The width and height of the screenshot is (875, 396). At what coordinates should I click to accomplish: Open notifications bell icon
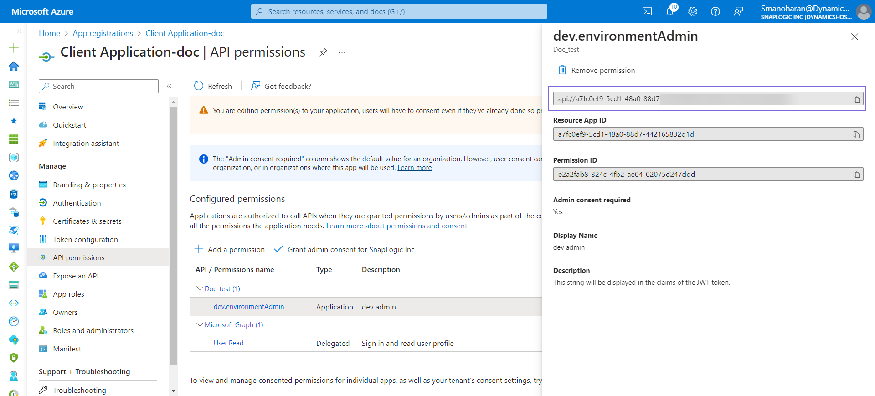[670, 11]
